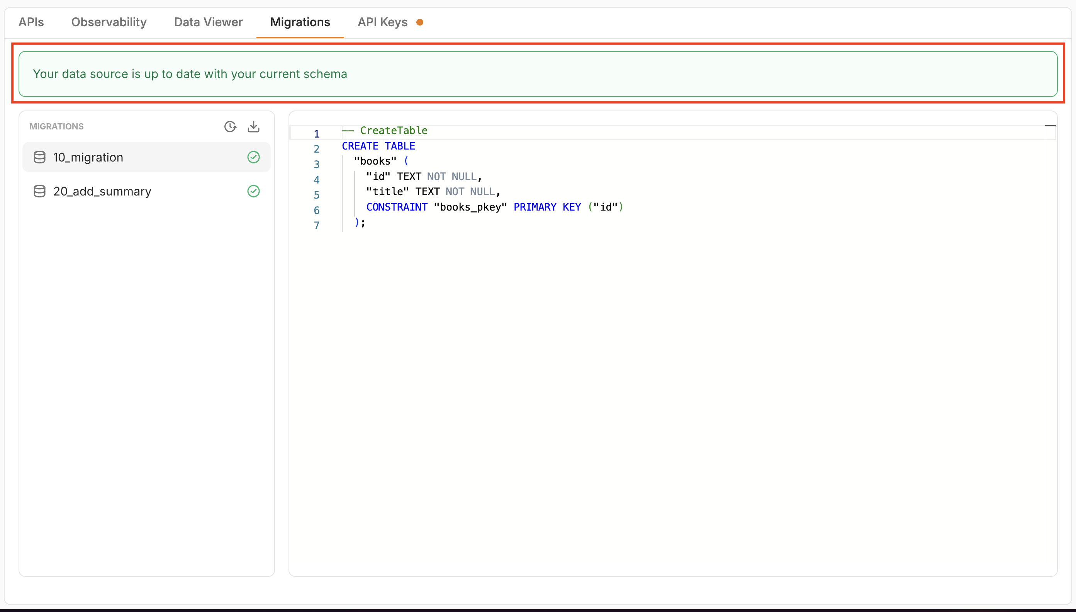The width and height of the screenshot is (1076, 612).
Task: Click line number 1 in editor
Action: coord(316,134)
